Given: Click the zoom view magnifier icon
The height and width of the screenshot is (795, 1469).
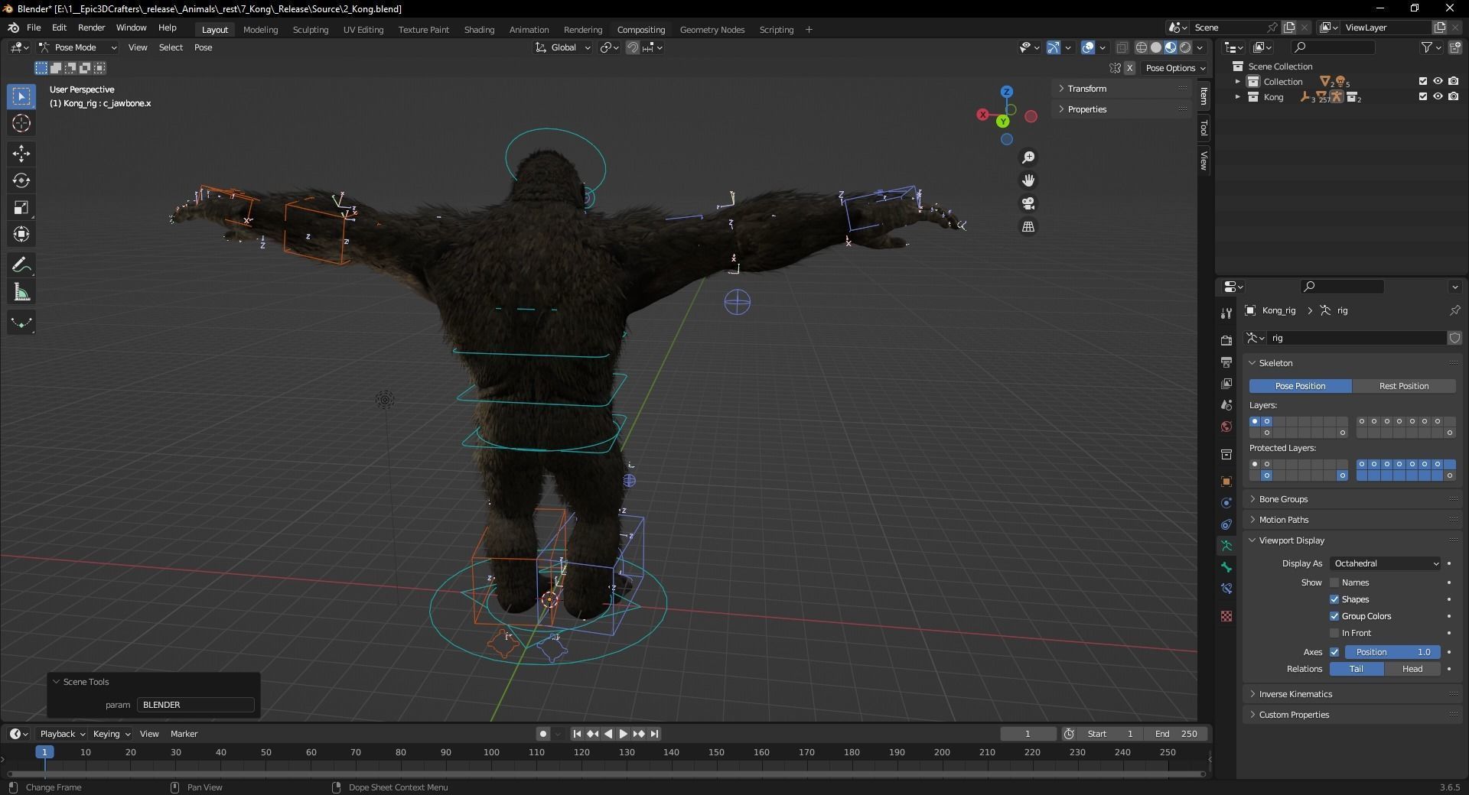Looking at the screenshot, I should (x=1028, y=157).
